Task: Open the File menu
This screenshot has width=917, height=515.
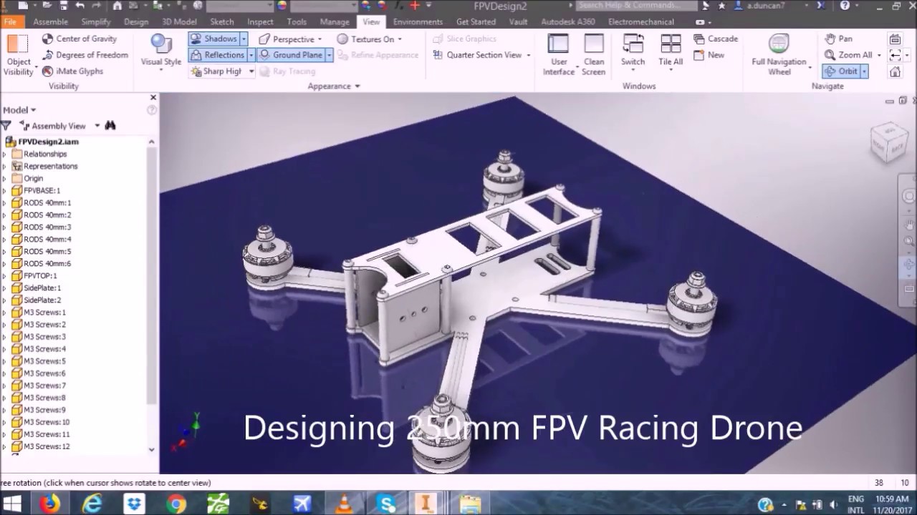Action: pos(10,22)
